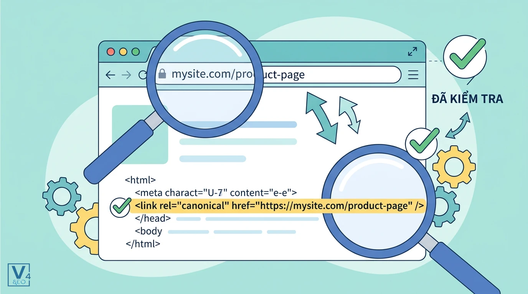This screenshot has height=294, width=528.
Task: Click the large check mark above ĐÃ KIỂM TRA
Action: click(x=465, y=57)
